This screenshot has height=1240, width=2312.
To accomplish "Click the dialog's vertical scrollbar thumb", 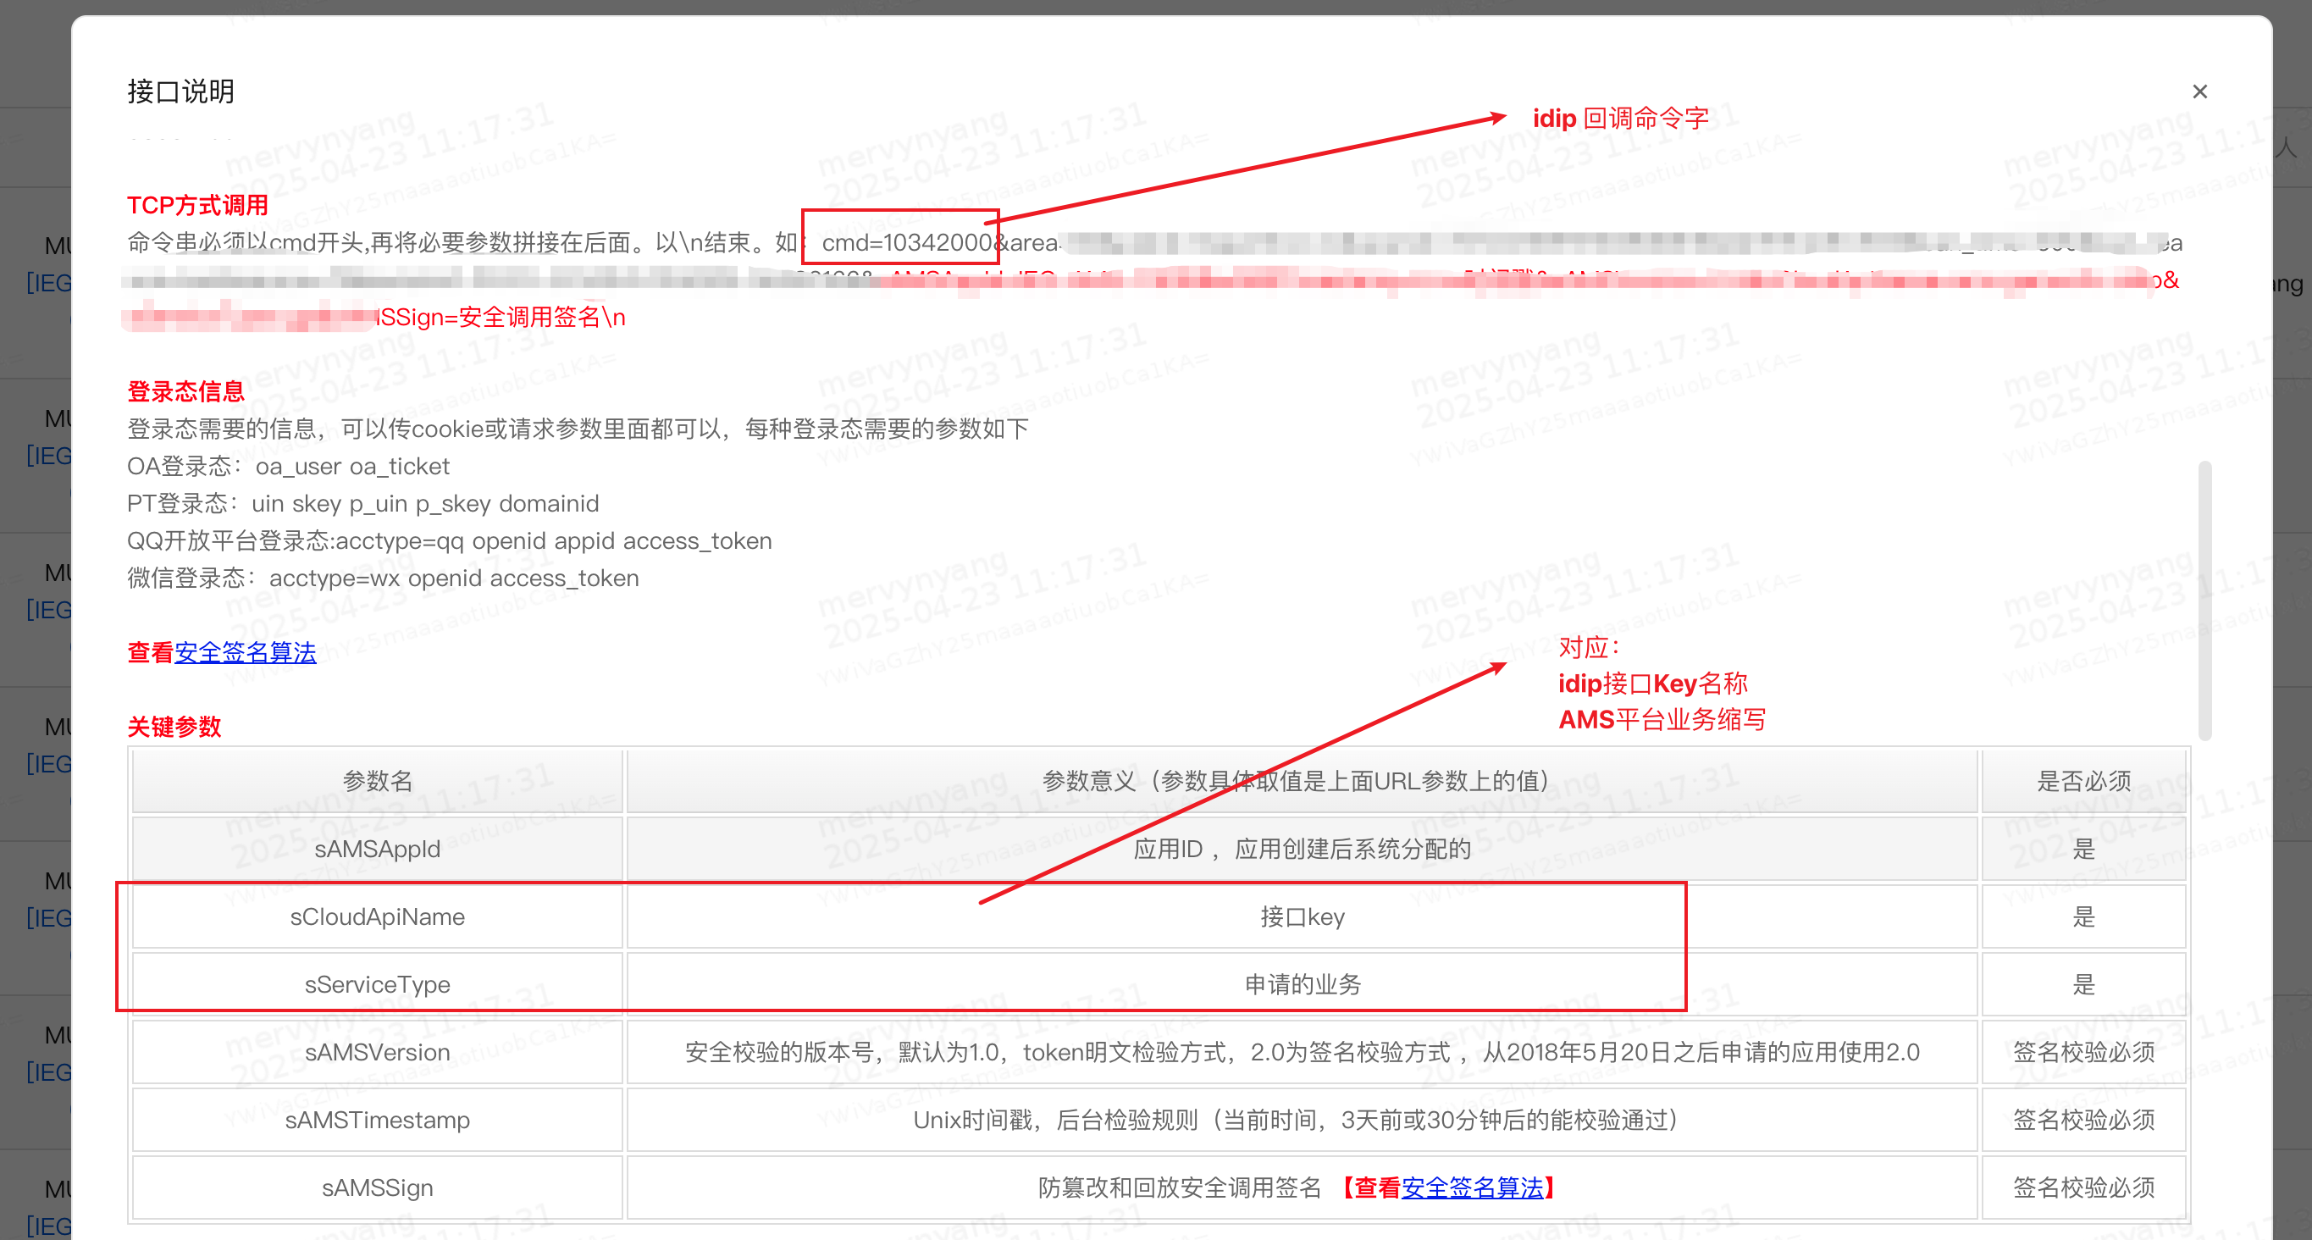I will 2204,600.
